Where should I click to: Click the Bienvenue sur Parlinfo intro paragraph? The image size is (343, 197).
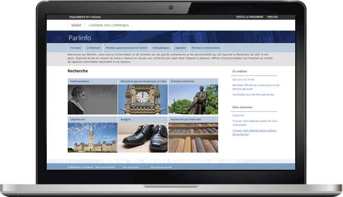pyautogui.click(x=170, y=58)
